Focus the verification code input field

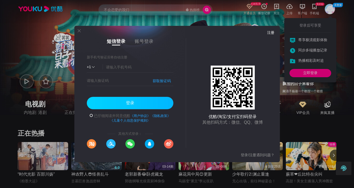click(118, 81)
